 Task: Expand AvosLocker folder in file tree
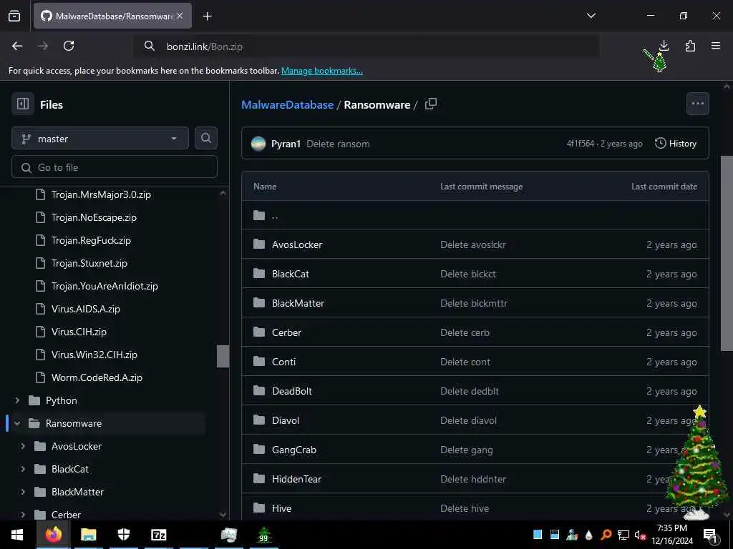(23, 446)
